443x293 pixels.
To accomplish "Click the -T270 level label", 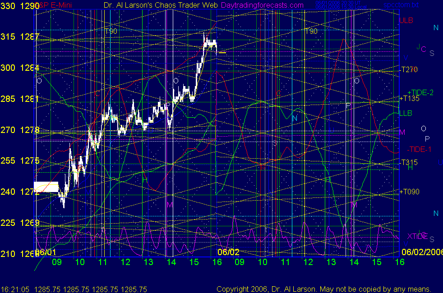I will pos(409,70).
